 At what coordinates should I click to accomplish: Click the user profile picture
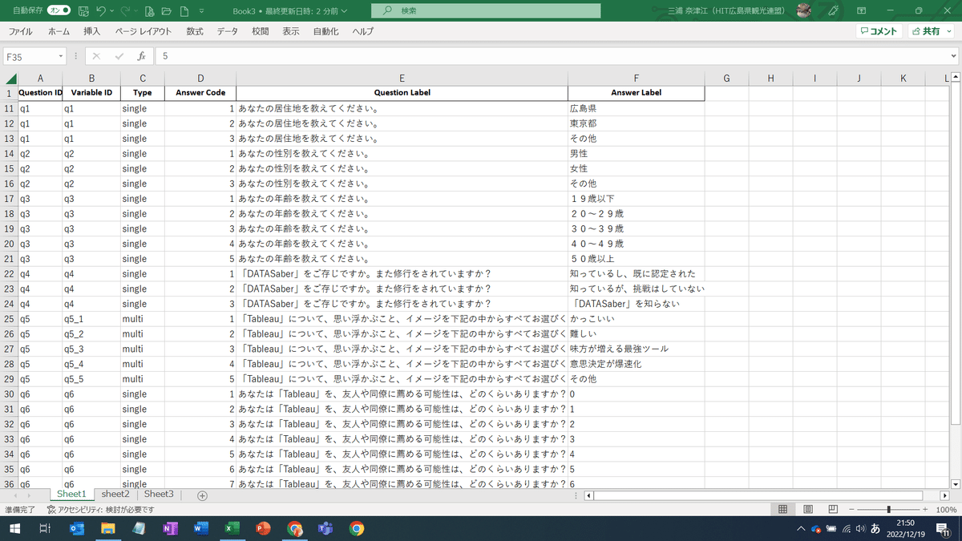point(804,10)
